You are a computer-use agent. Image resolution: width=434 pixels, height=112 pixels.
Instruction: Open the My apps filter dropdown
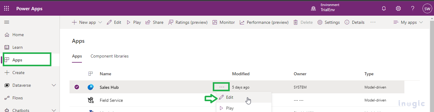(408, 22)
